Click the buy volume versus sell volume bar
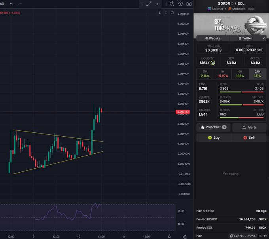This screenshot has width=269, height=239. pyautogui.click(x=242, y=105)
